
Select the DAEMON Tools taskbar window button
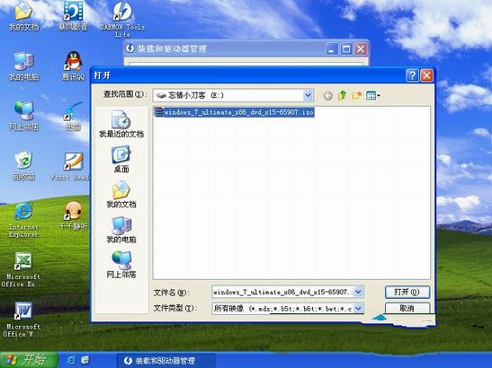165,361
